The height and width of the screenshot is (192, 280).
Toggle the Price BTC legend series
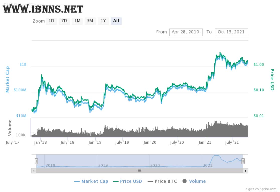(x=162, y=181)
